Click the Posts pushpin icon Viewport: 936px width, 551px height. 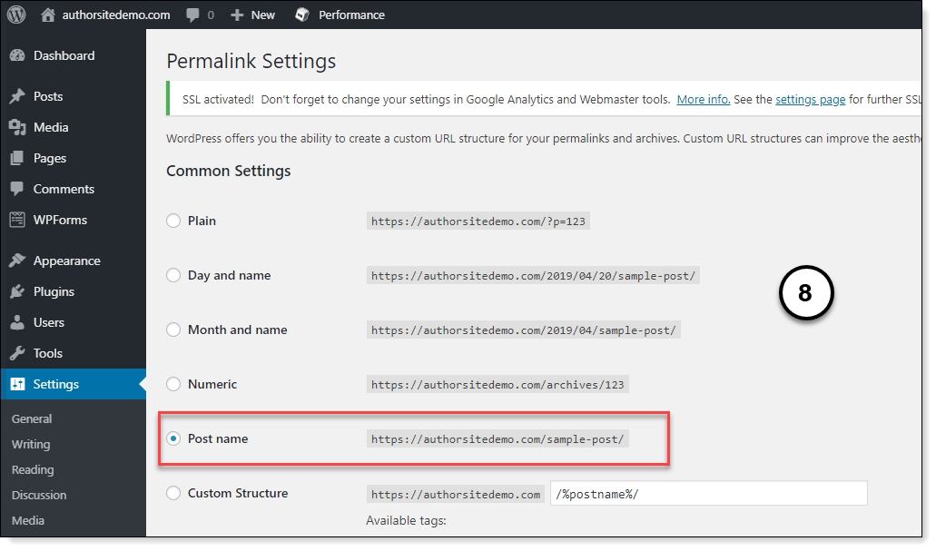coord(17,96)
